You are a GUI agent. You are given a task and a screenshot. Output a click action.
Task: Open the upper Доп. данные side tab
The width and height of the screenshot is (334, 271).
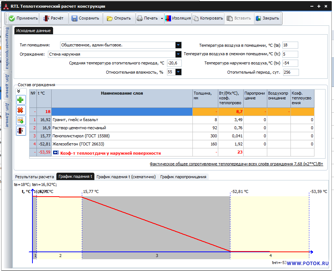tap(7, 86)
